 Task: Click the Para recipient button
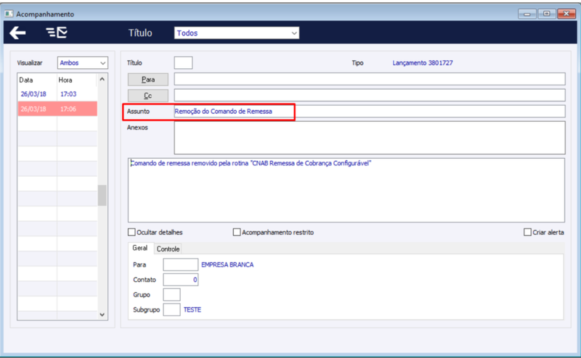148,80
